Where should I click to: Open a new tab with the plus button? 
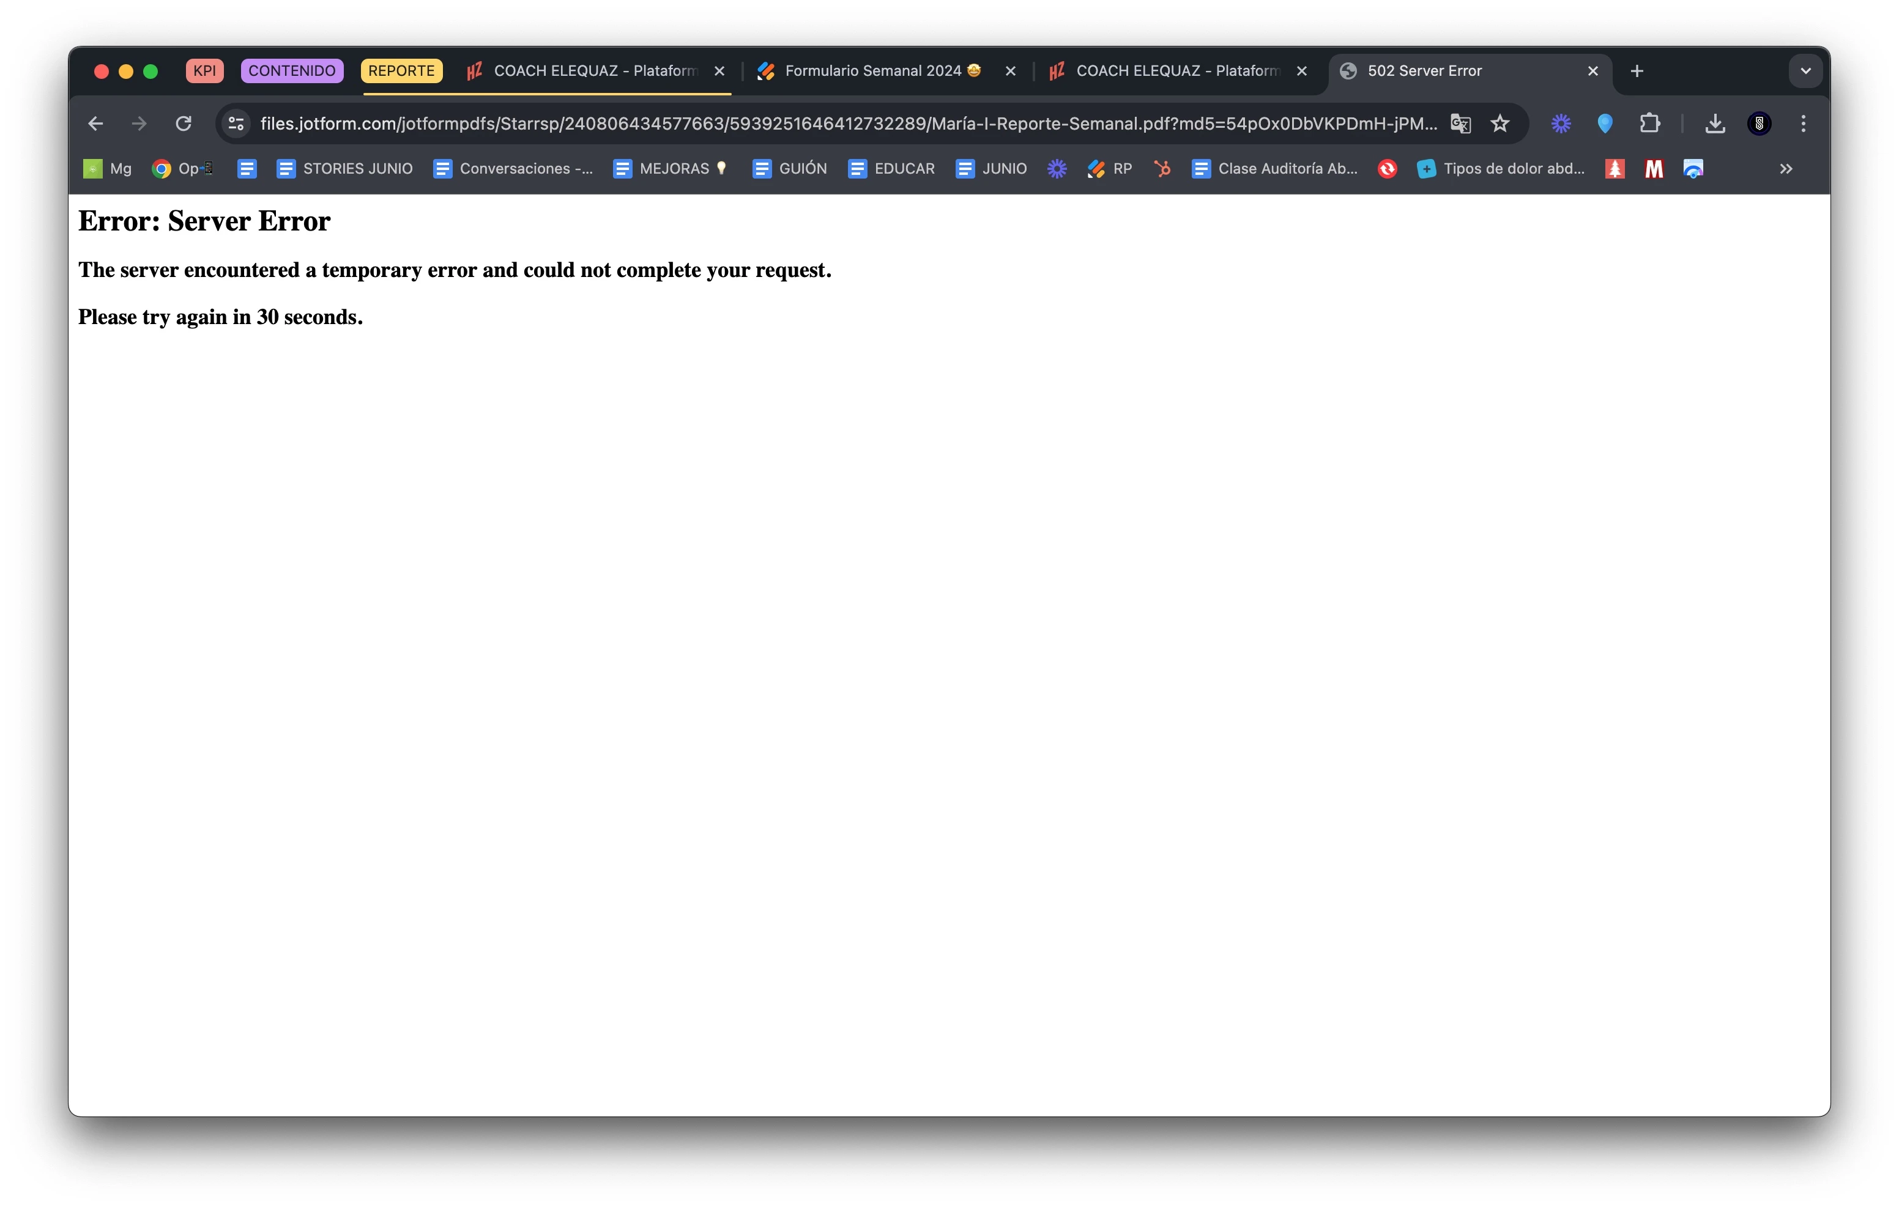(1637, 71)
